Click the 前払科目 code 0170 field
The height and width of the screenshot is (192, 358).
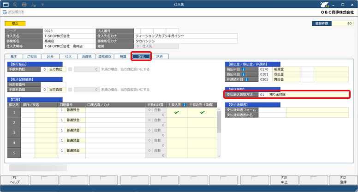pos(265,69)
